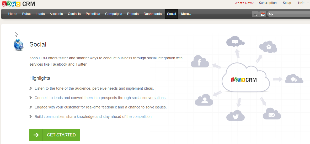This screenshot has width=310, height=144.
Task: Click the home cloud icon
Action: pyautogui.click(x=268, y=47)
